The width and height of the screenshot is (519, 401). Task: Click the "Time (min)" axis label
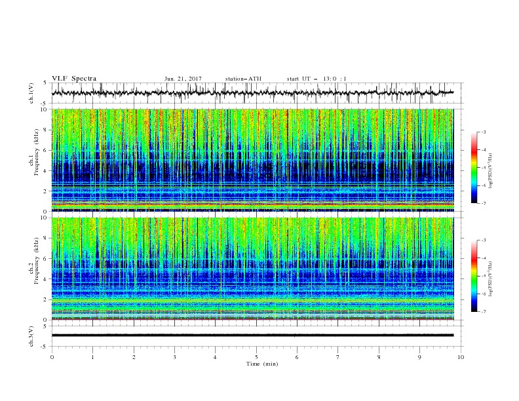(262, 364)
